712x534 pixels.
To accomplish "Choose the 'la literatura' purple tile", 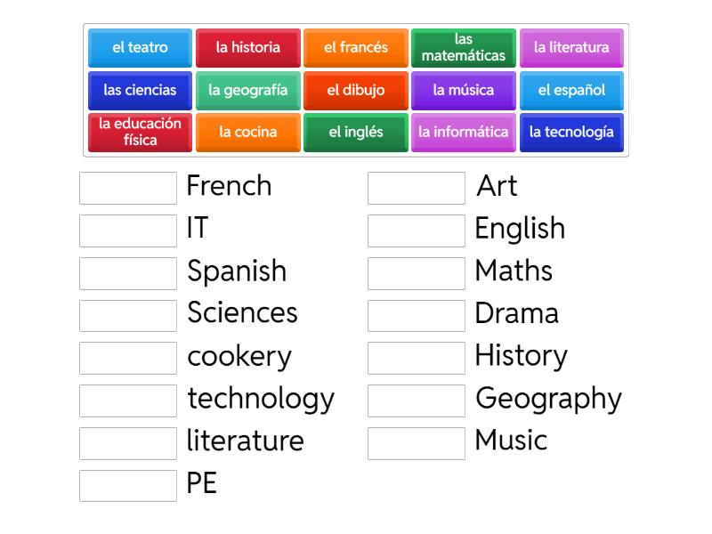I will click(571, 48).
